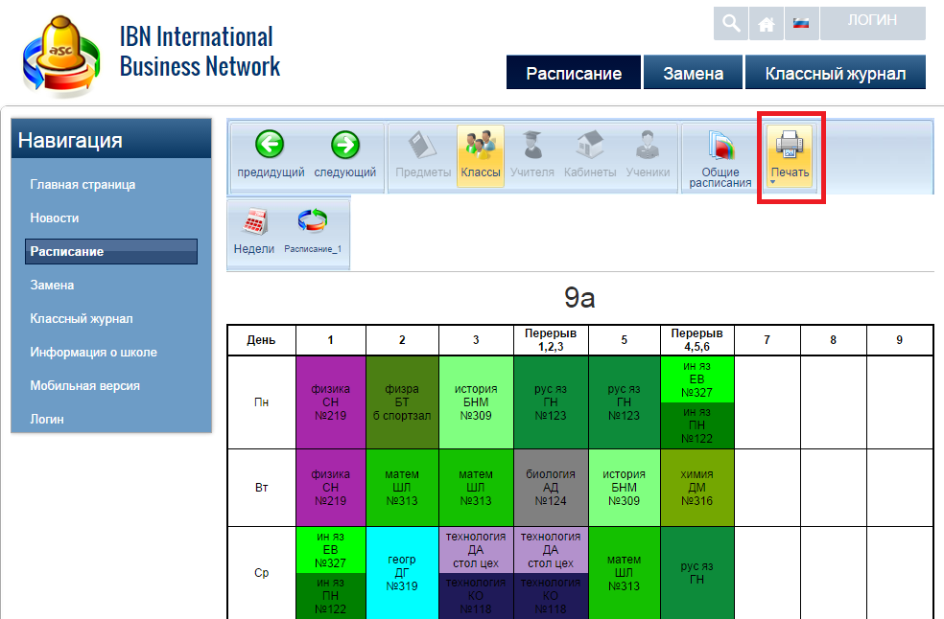
Task: Click the green previous arrow icon
Action: click(x=270, y=146)
